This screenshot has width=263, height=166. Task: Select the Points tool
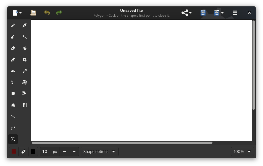pos(13,82)
